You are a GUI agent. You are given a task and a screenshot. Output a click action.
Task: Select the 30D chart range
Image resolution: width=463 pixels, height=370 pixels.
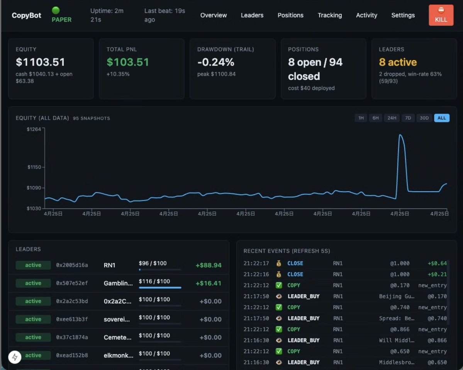424,118
